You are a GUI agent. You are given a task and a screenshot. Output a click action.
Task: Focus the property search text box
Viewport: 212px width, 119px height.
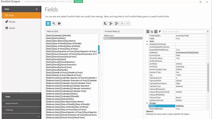185,32
